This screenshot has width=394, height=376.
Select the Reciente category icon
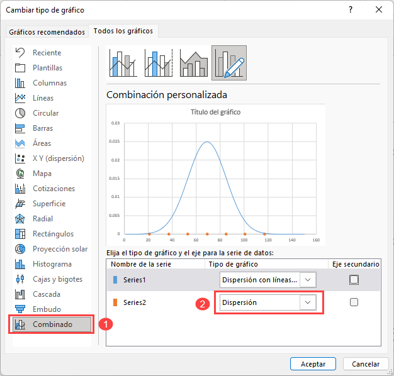click(20, 53)
